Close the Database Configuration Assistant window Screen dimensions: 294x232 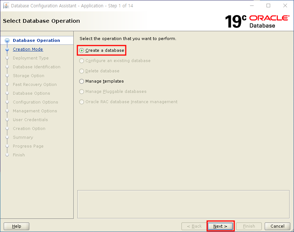click(285, 6)
